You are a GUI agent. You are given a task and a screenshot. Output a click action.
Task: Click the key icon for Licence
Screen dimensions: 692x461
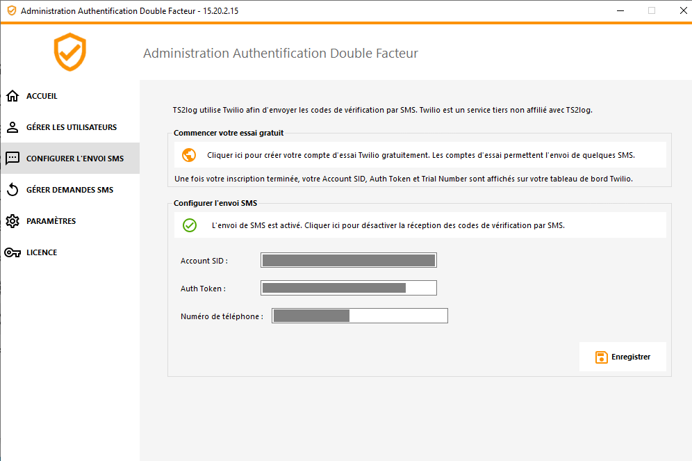point(13,252)
